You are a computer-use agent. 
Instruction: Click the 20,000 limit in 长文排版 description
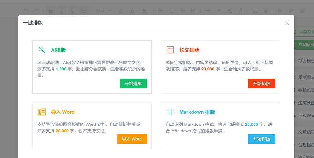point(208,69)
